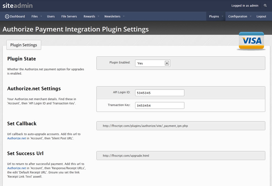Click the page title 'Authorize Payment Integration Plugin Settings'
Viewport: 272px width, 186px height.
76,29
